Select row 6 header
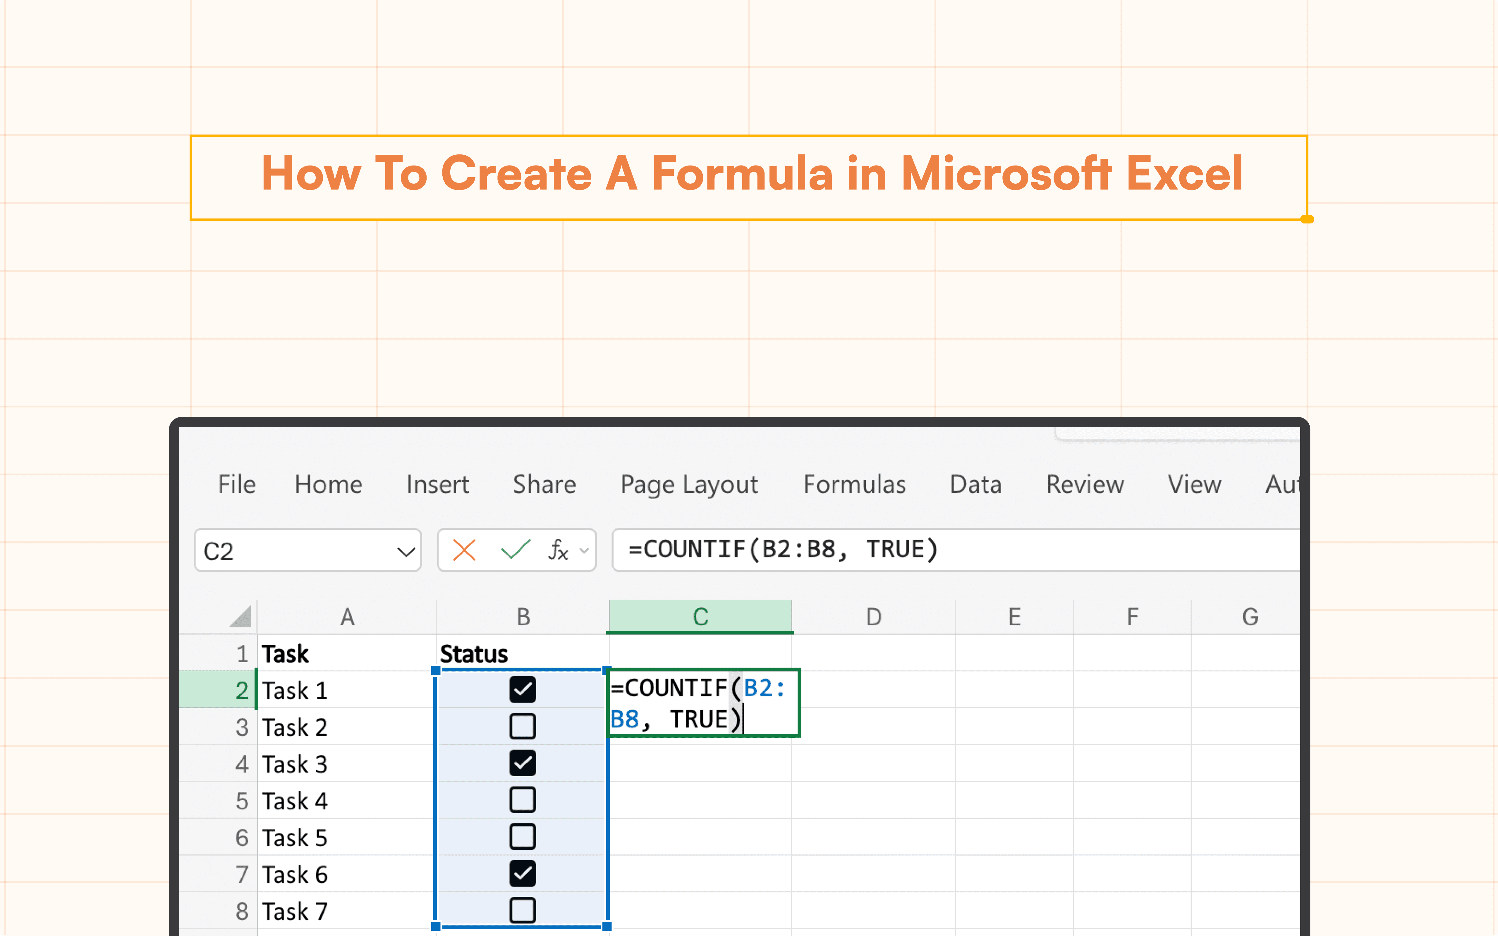The height and width of the screenshot is (936, 1498). point(219,837)
